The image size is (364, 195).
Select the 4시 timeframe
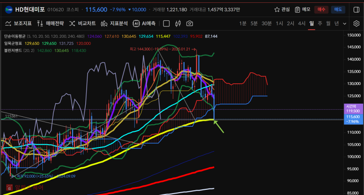(302, 24)
